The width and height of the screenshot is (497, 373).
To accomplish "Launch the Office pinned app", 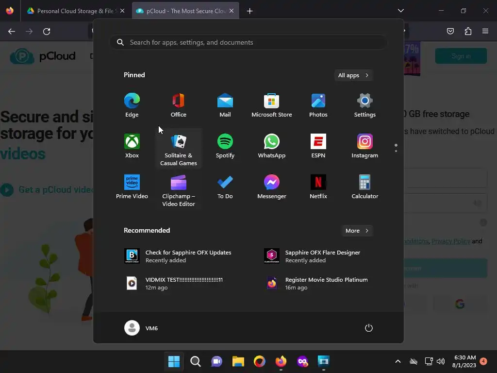I will (179, 105).
